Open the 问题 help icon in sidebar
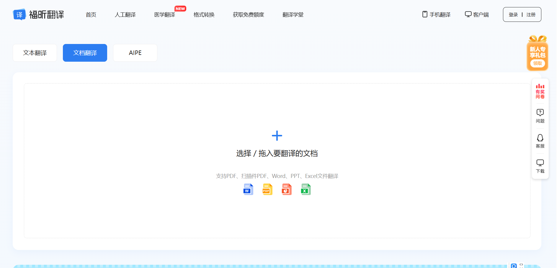This screenshot has height=268, width=557. pyautogui.click(x=540, y=116)
